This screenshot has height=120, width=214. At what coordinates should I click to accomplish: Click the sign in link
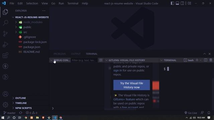(x=118, y=70)
